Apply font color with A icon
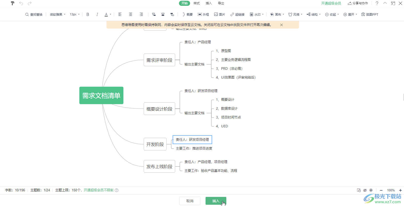404x206 pixels. click(x=106, y=14)
